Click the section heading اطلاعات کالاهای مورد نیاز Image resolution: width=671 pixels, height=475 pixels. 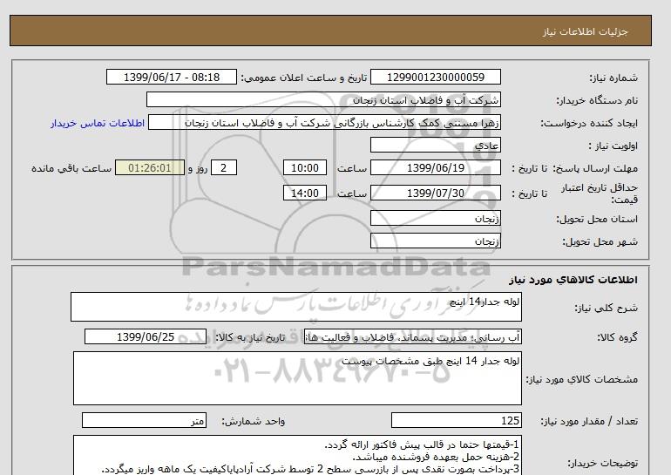[x=573, y=280]
